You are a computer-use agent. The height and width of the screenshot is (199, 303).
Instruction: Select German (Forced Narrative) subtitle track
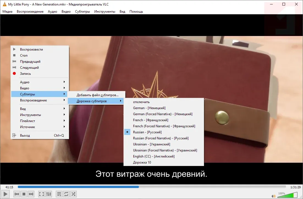point(164,114)
